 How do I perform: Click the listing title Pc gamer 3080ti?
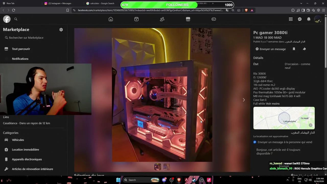(270, 32)
